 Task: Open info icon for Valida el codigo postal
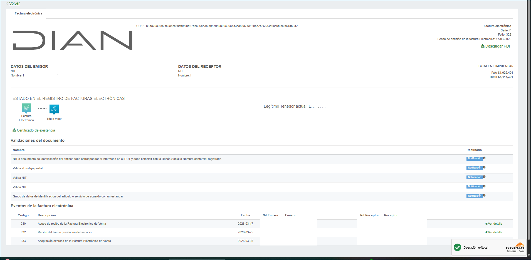pos(484,167)
